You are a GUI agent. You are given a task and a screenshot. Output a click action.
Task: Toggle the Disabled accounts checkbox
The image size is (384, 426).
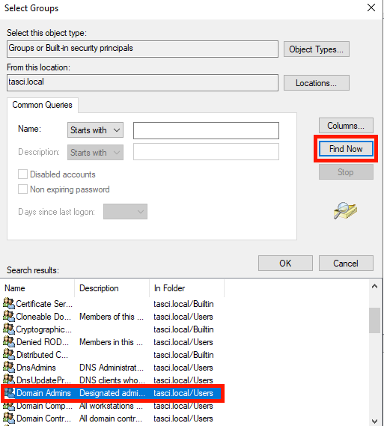point(22,174)
